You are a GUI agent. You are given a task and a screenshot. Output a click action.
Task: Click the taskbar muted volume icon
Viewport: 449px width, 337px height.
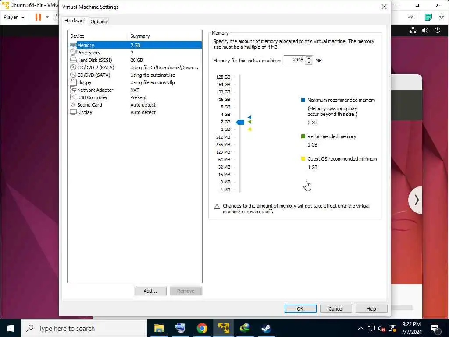click(x=381, y=328)
